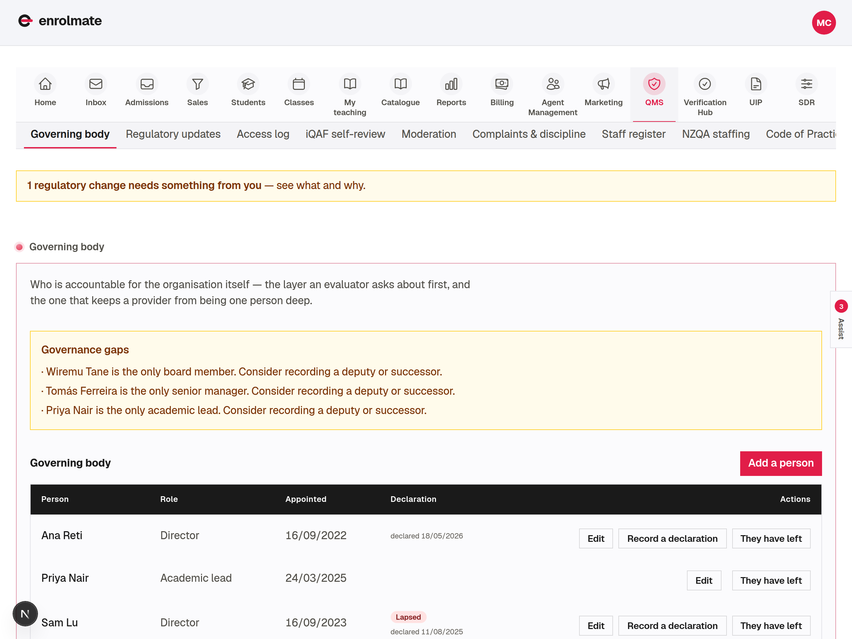852x639 pixels.
Task: Open Students graduation cap icon
Action: [x=248, y=84]
